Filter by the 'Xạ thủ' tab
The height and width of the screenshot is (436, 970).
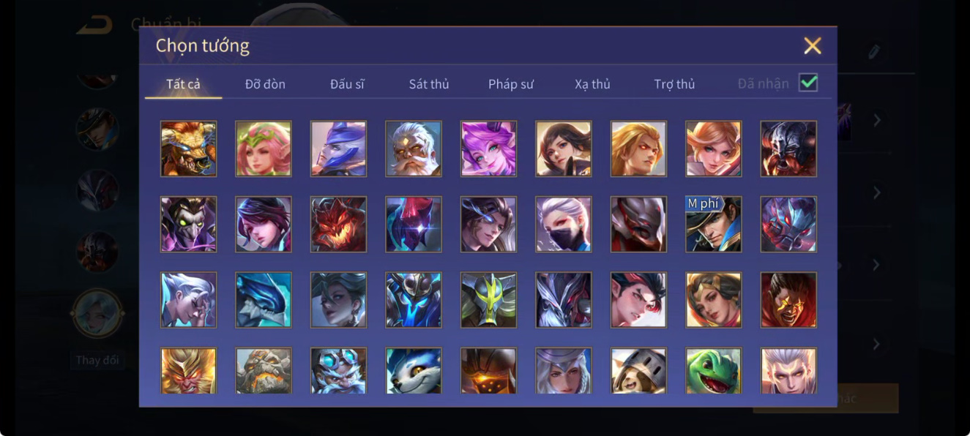pos(592,84)
